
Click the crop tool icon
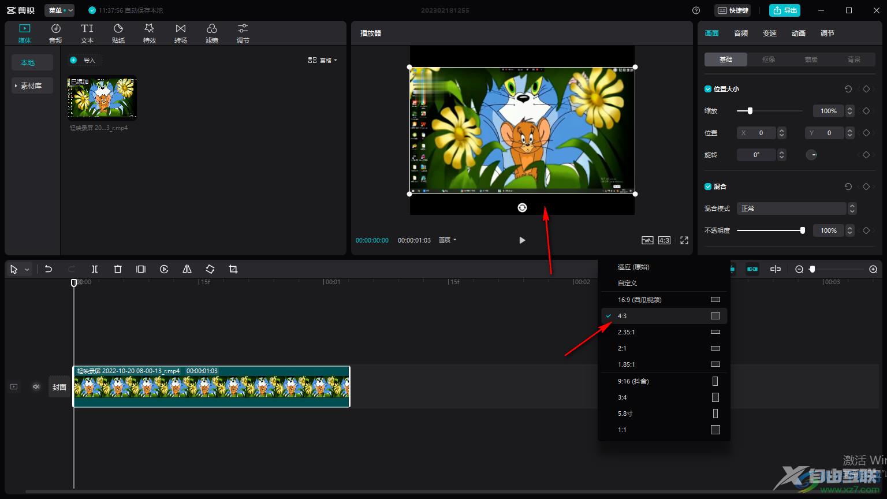pos(233,269)
